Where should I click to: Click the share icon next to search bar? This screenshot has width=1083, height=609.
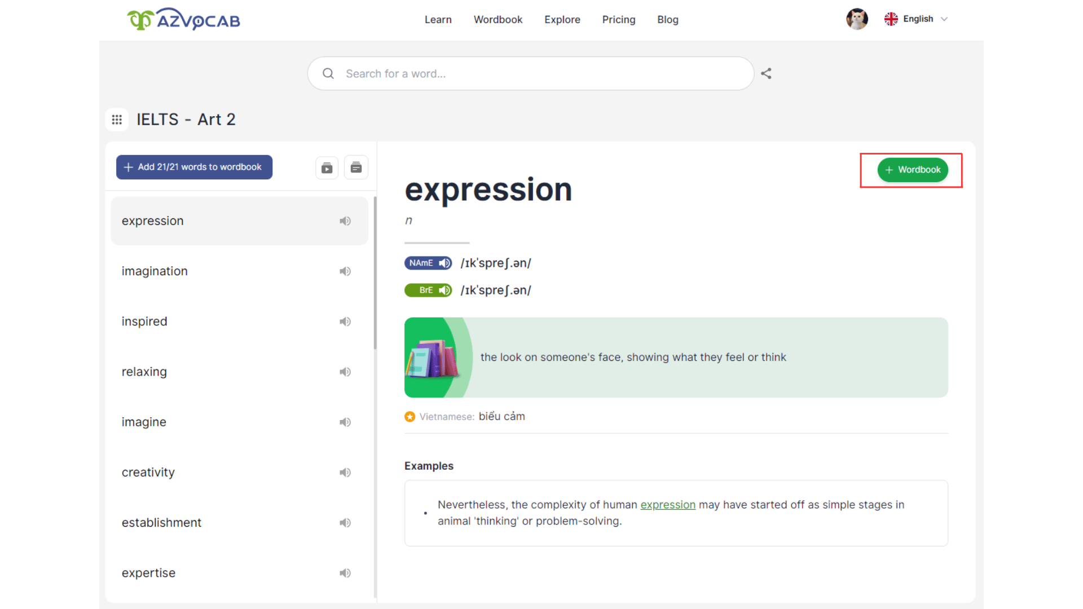pos(767,74)
